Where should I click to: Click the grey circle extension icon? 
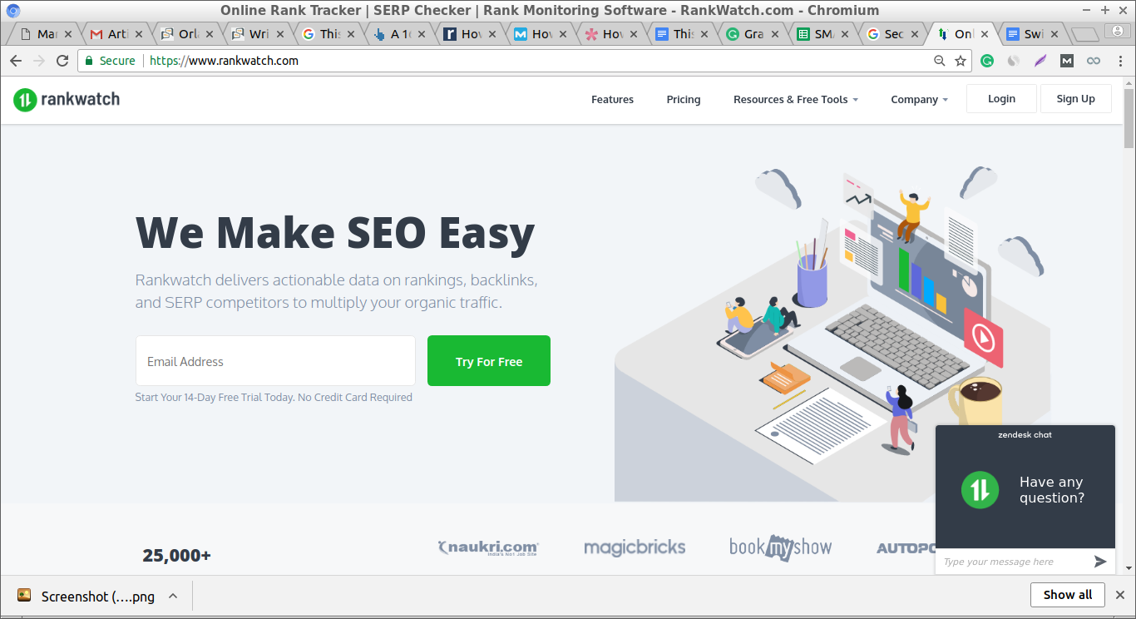1013,61
